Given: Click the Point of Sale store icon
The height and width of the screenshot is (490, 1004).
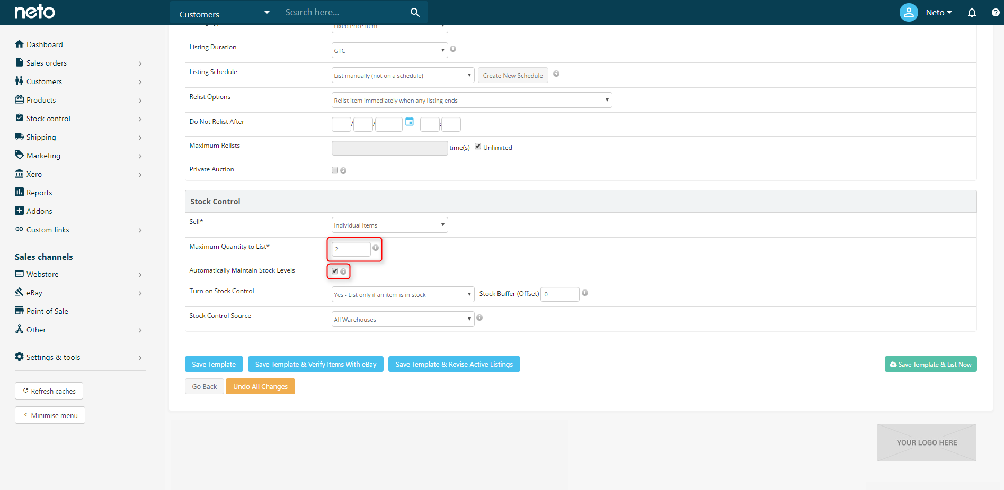Looking at the screenshot, I should 20,311.
